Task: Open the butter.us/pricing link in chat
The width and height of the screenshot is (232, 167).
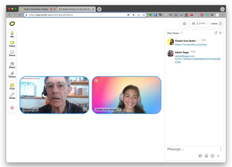Action: pyautogui.click(x=191, y=45)
